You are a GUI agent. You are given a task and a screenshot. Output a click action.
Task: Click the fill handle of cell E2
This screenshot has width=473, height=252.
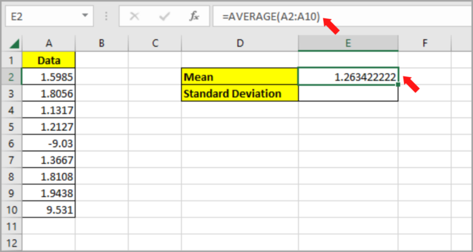[x=398, y=84]
